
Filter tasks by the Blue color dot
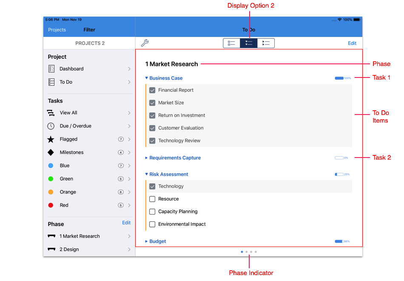click(x=51, y=166)
